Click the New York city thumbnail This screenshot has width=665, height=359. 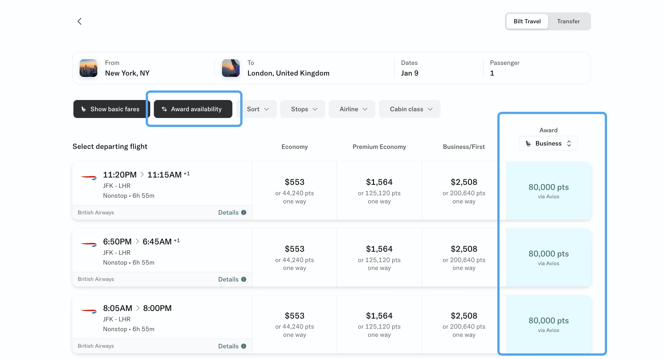click(88, 68)
